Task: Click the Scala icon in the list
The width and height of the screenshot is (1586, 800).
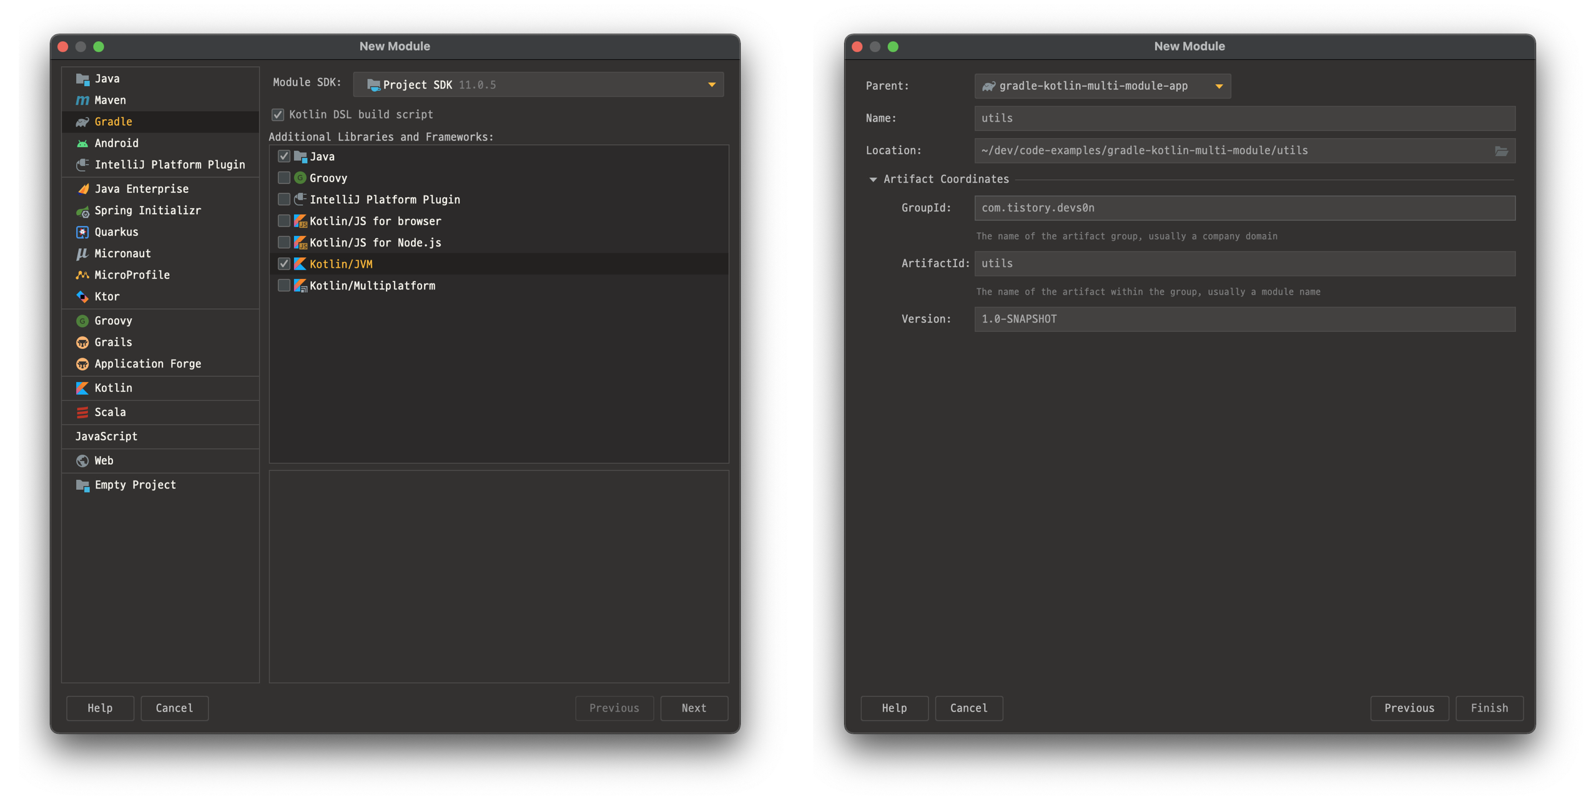Action: pyautogui.click(x=82, y=412)
